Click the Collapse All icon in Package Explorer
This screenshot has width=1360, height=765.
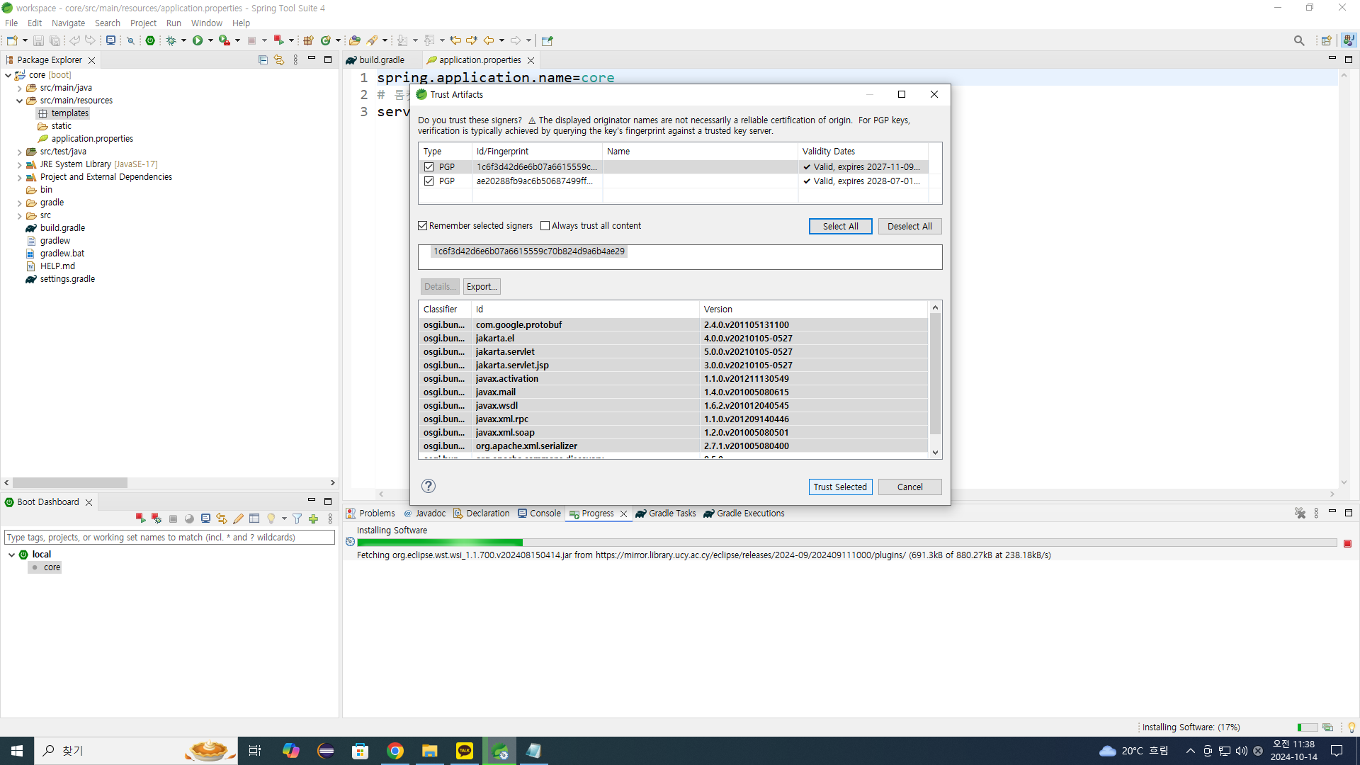click(x=263, y=60)
